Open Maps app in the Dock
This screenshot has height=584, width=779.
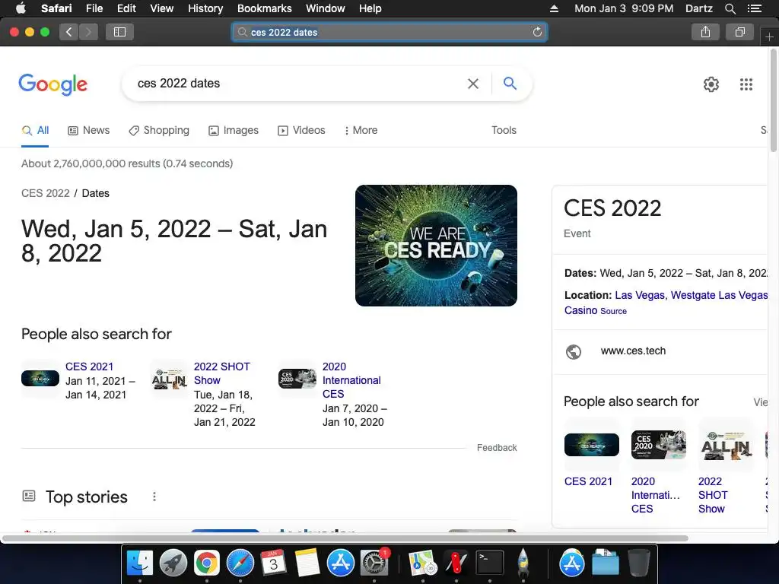tap(422, 563)
